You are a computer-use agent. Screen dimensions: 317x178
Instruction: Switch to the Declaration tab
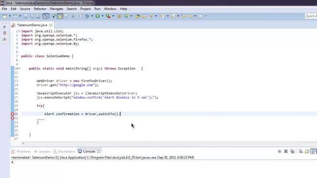pos(64,151)
